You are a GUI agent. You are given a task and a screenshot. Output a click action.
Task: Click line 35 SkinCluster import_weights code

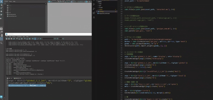(x=145, y=46)
